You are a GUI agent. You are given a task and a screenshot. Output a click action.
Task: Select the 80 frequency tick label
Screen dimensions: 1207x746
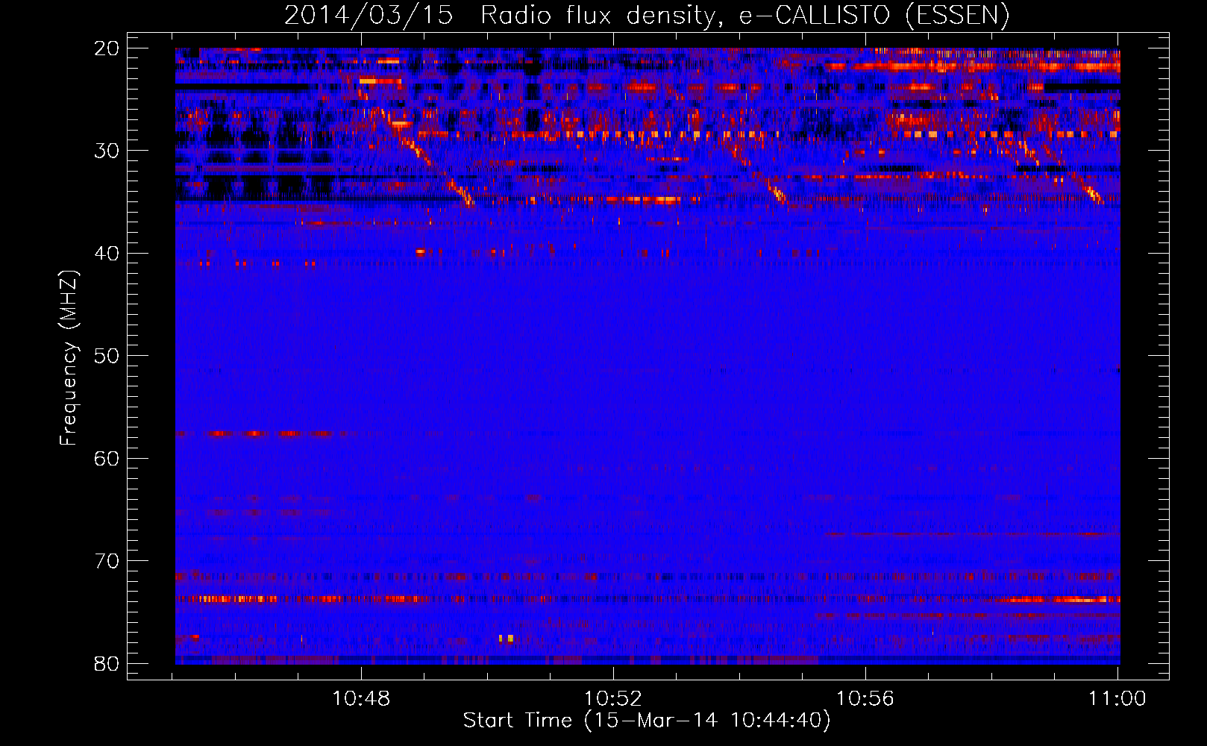(107, 663)
